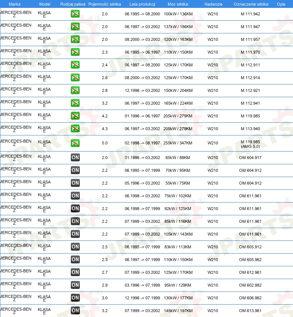Click production dates 02.1996 -> 08.1997
This screenshot has width=293, height=317.
click(x=142, y=143)
